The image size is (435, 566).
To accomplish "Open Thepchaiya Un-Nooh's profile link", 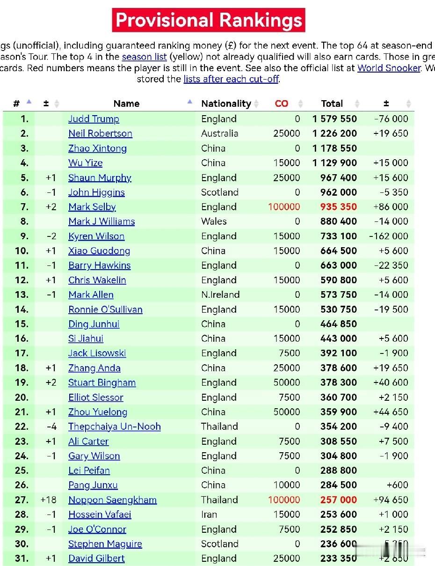I will tap(115, 426).
